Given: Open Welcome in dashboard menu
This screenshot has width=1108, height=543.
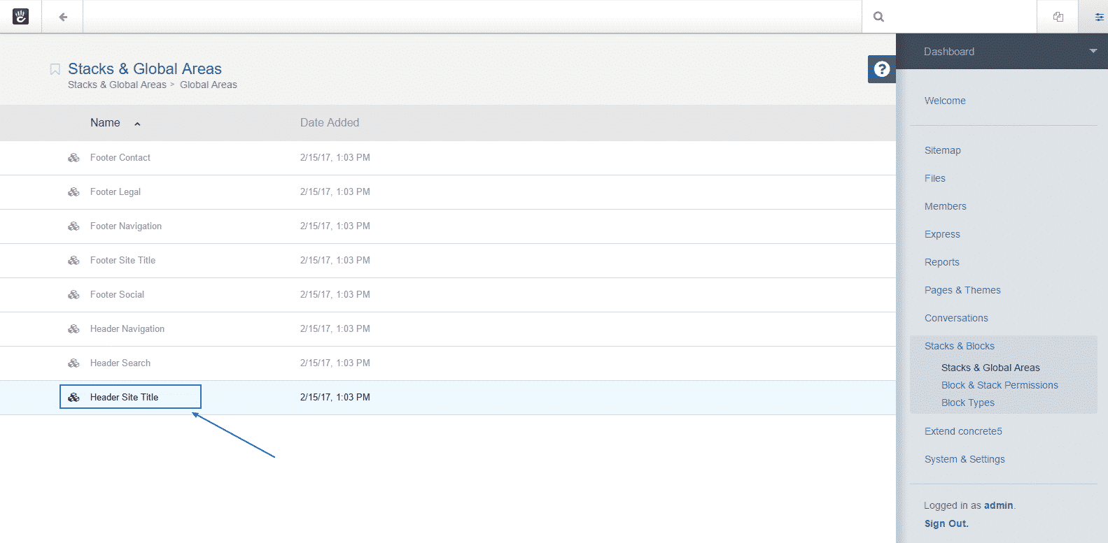Looking at the screenshot, I should 945,101.
